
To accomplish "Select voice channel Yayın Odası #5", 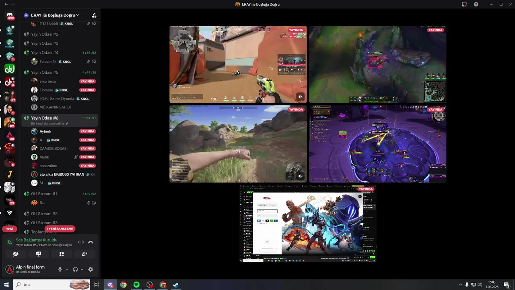I will tap(60, 72).
